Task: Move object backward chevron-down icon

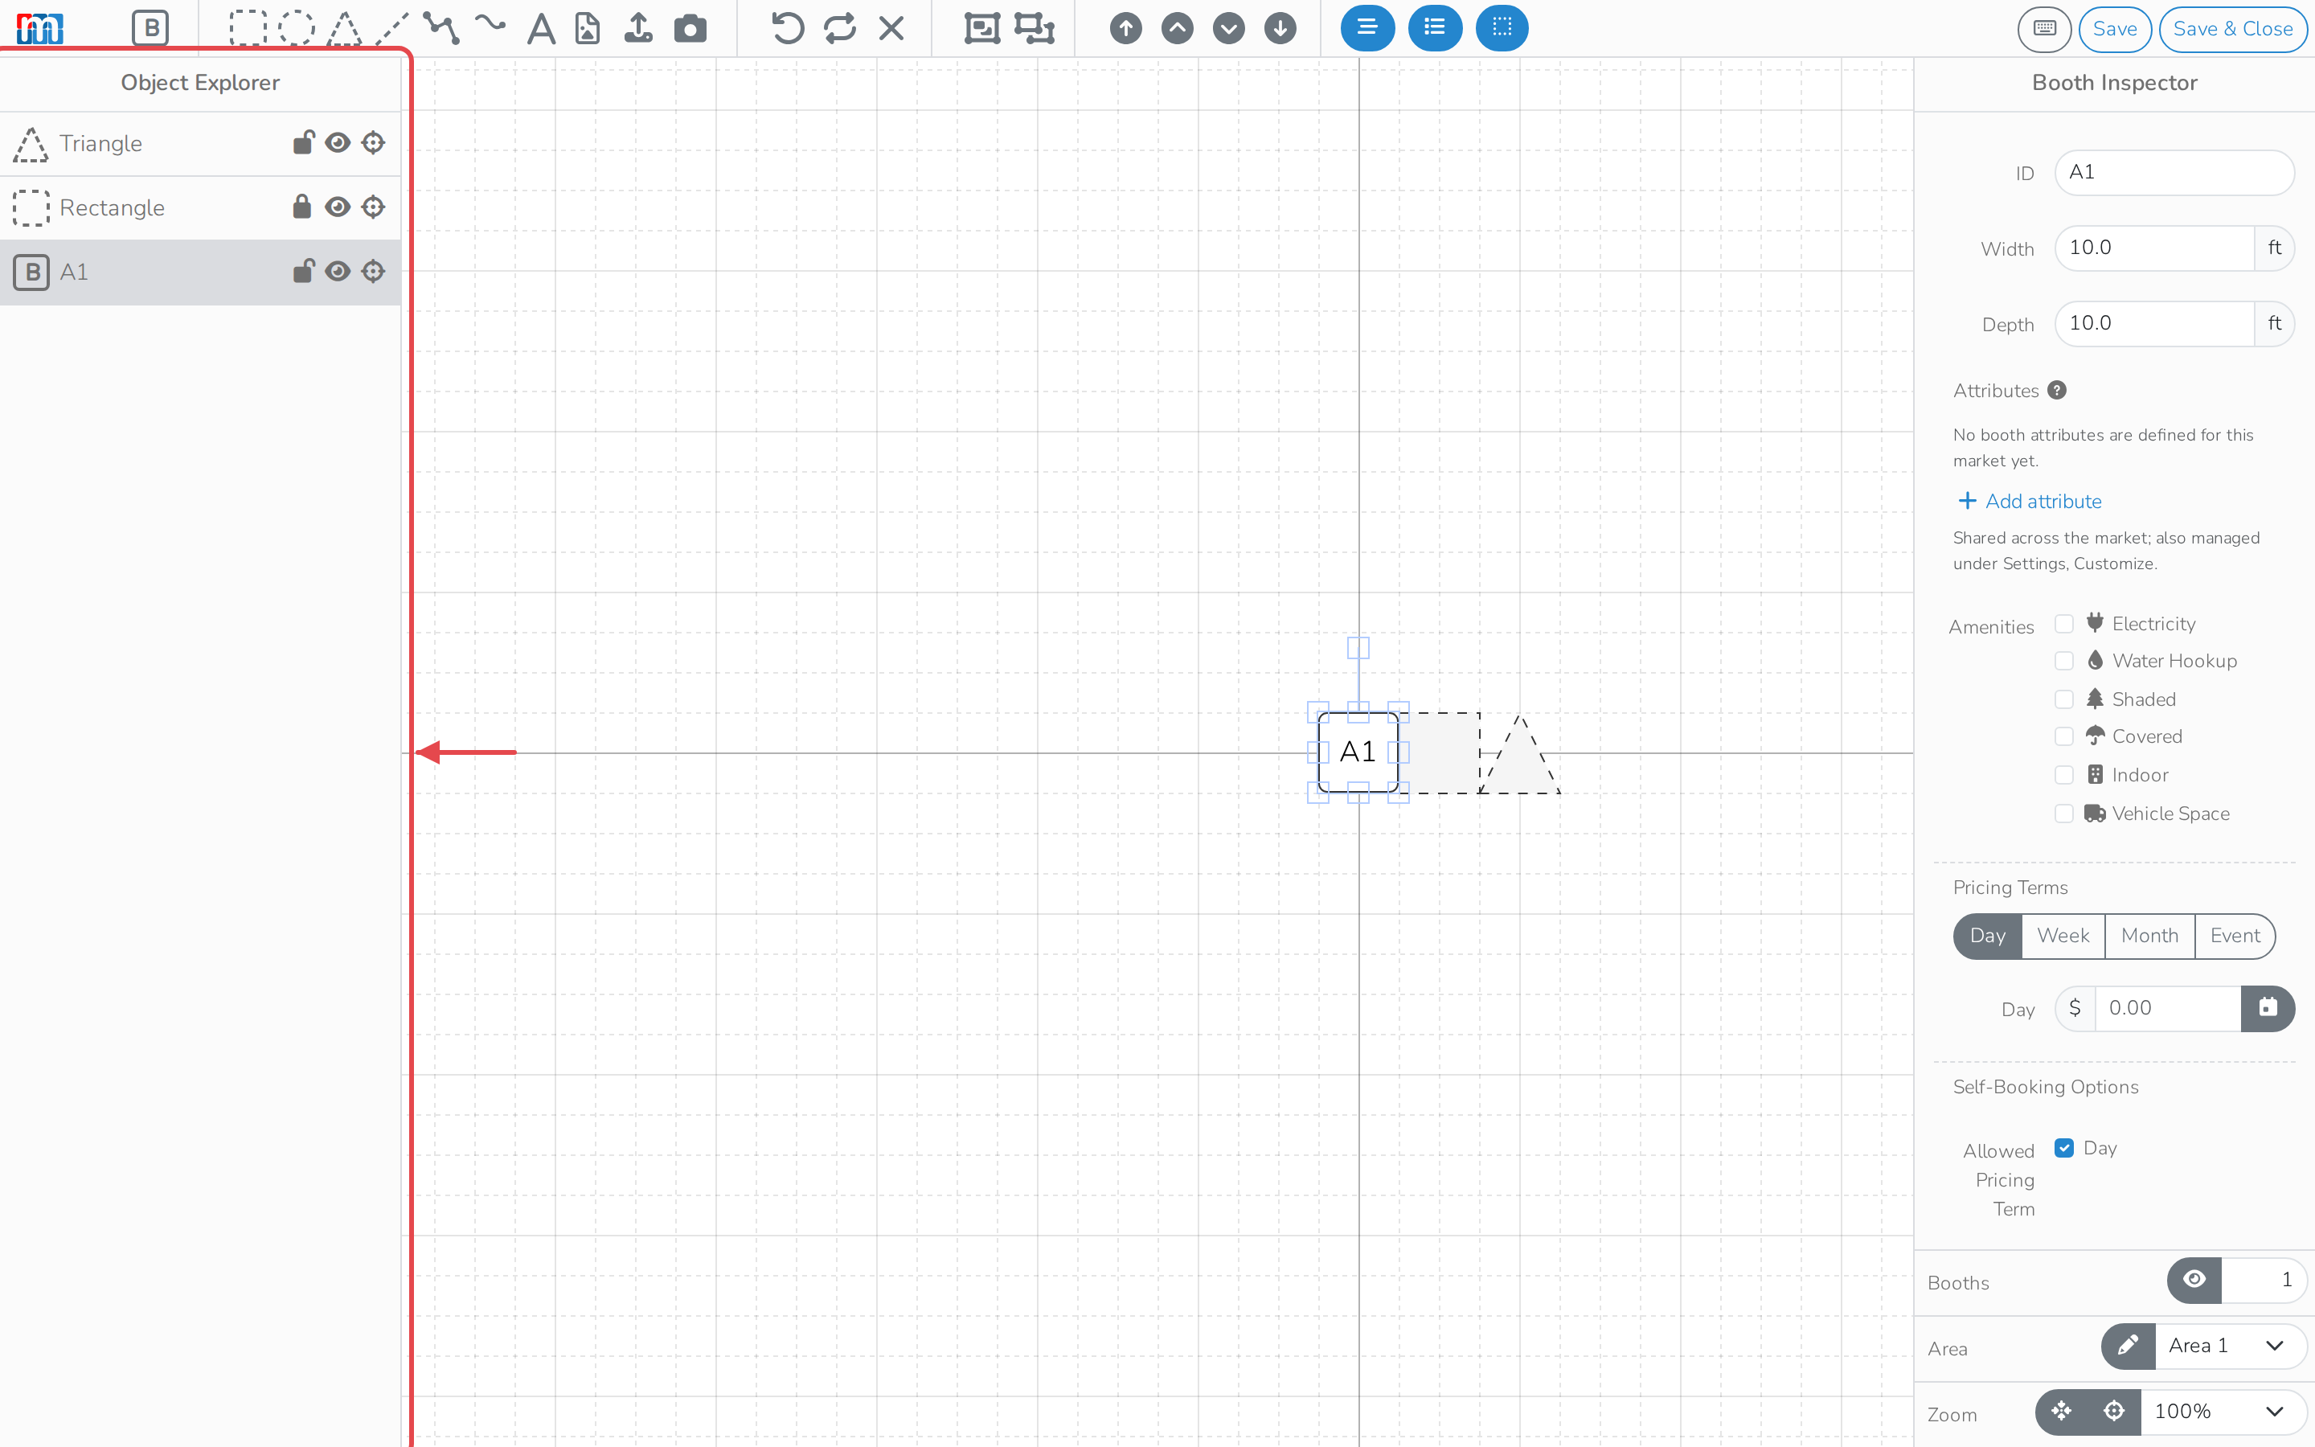Action: click(x=1228, y=29)
